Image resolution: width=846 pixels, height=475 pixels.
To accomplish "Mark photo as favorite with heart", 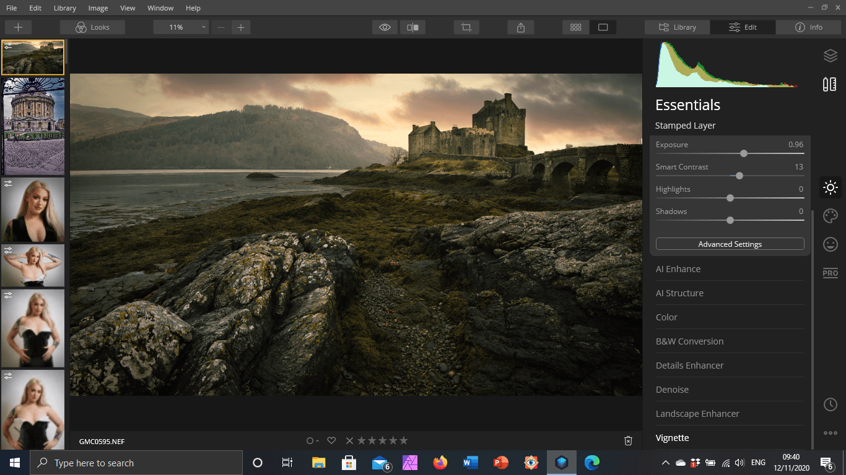I will (x=331, y=441).
